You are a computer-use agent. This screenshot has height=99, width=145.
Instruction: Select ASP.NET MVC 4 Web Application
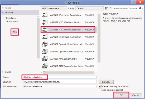click(x=69, y=30)
